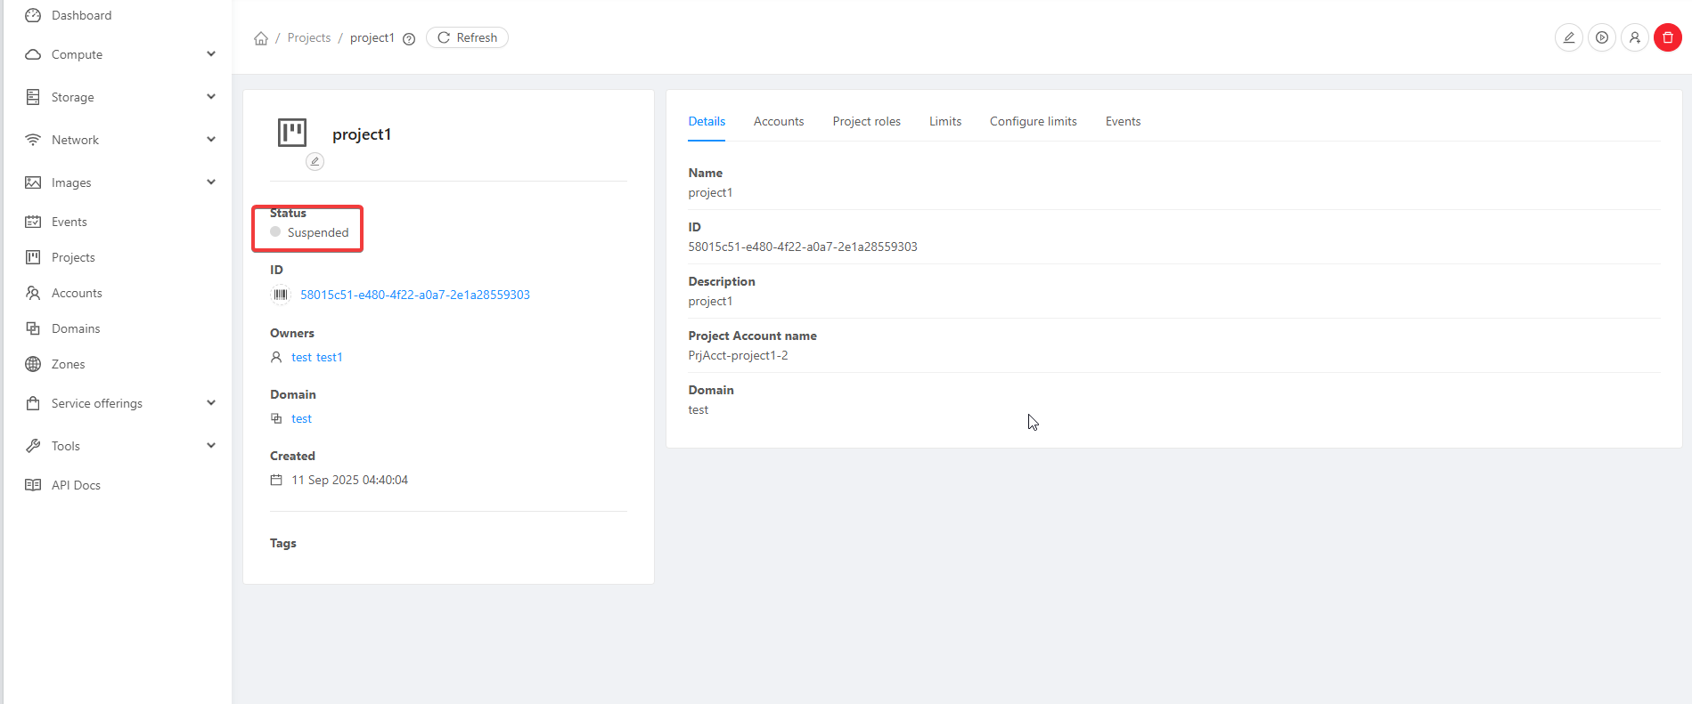The width and height of the screenshot is (1692, 704).
Task: Click the help question mark icon beside project1
Action: [x=409, y=38]
